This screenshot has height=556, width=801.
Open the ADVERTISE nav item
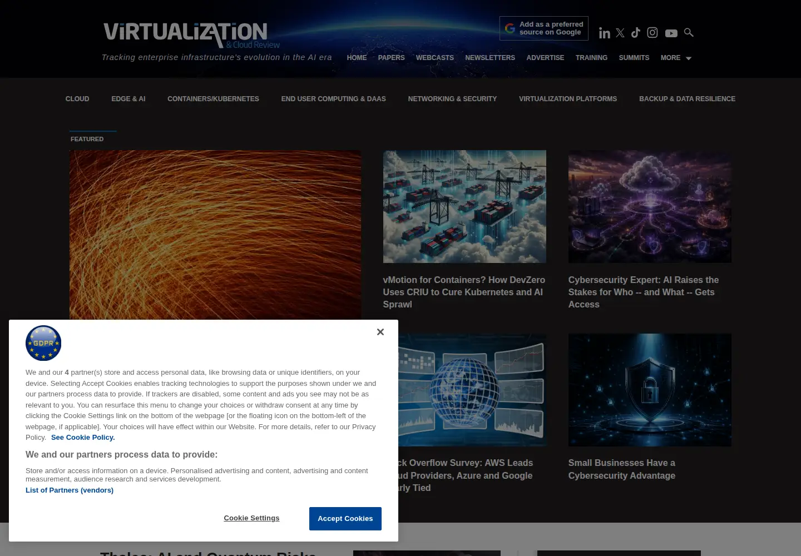[545, 58]
